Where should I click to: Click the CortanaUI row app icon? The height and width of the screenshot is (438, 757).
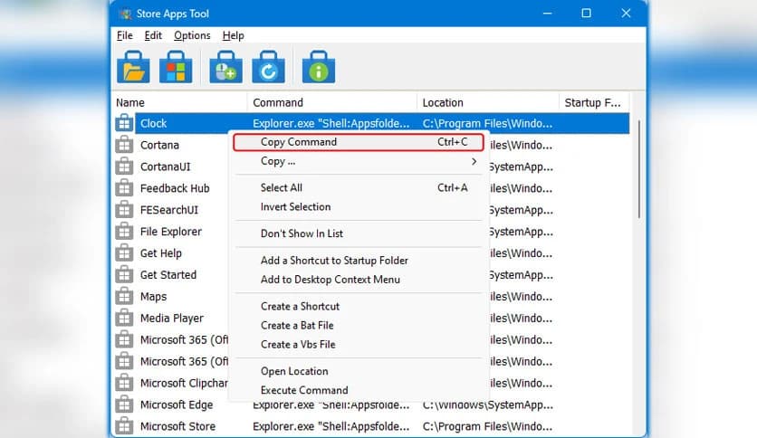(x=124, y=167)
